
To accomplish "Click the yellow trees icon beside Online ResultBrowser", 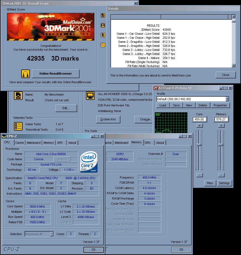I will click(x=26, y=74).
